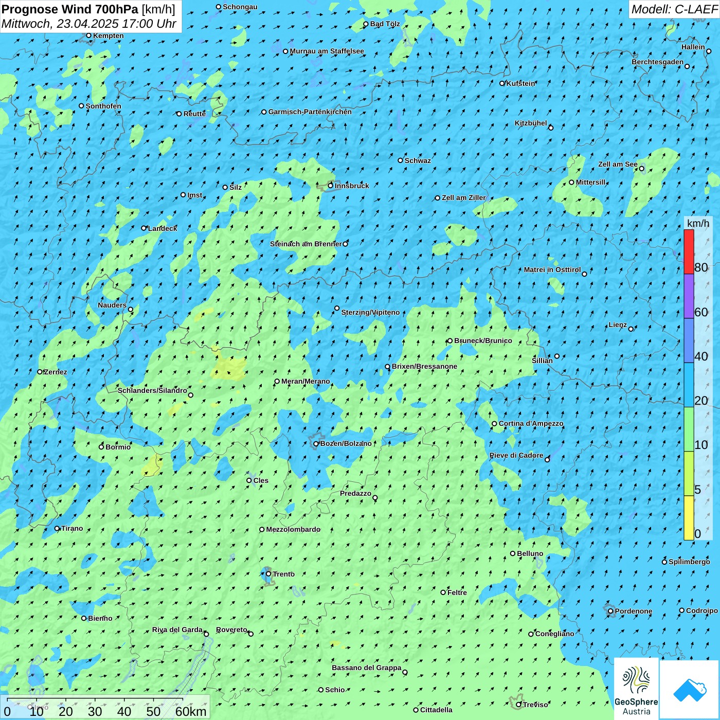Screen dimensions: 720x720
Task: Click the 'Murnau am Staffelsee' label
Action: pyautogui.click(x=327, y=51)
